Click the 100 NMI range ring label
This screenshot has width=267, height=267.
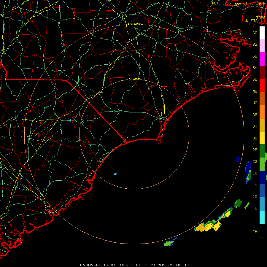coord(134,24)
